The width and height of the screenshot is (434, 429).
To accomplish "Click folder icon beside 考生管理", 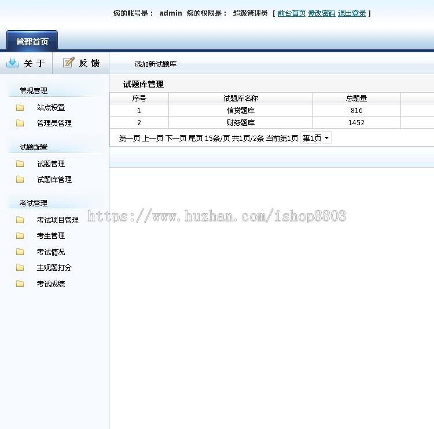I will pyautogui.click(x=20, y=236).
